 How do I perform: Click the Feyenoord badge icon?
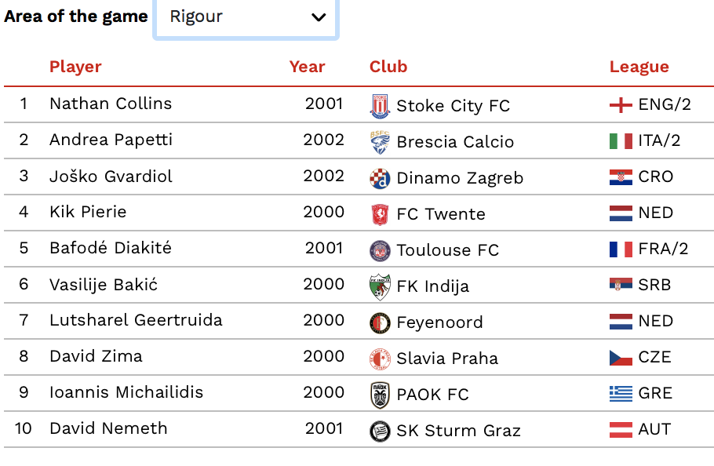coord(380,322)
